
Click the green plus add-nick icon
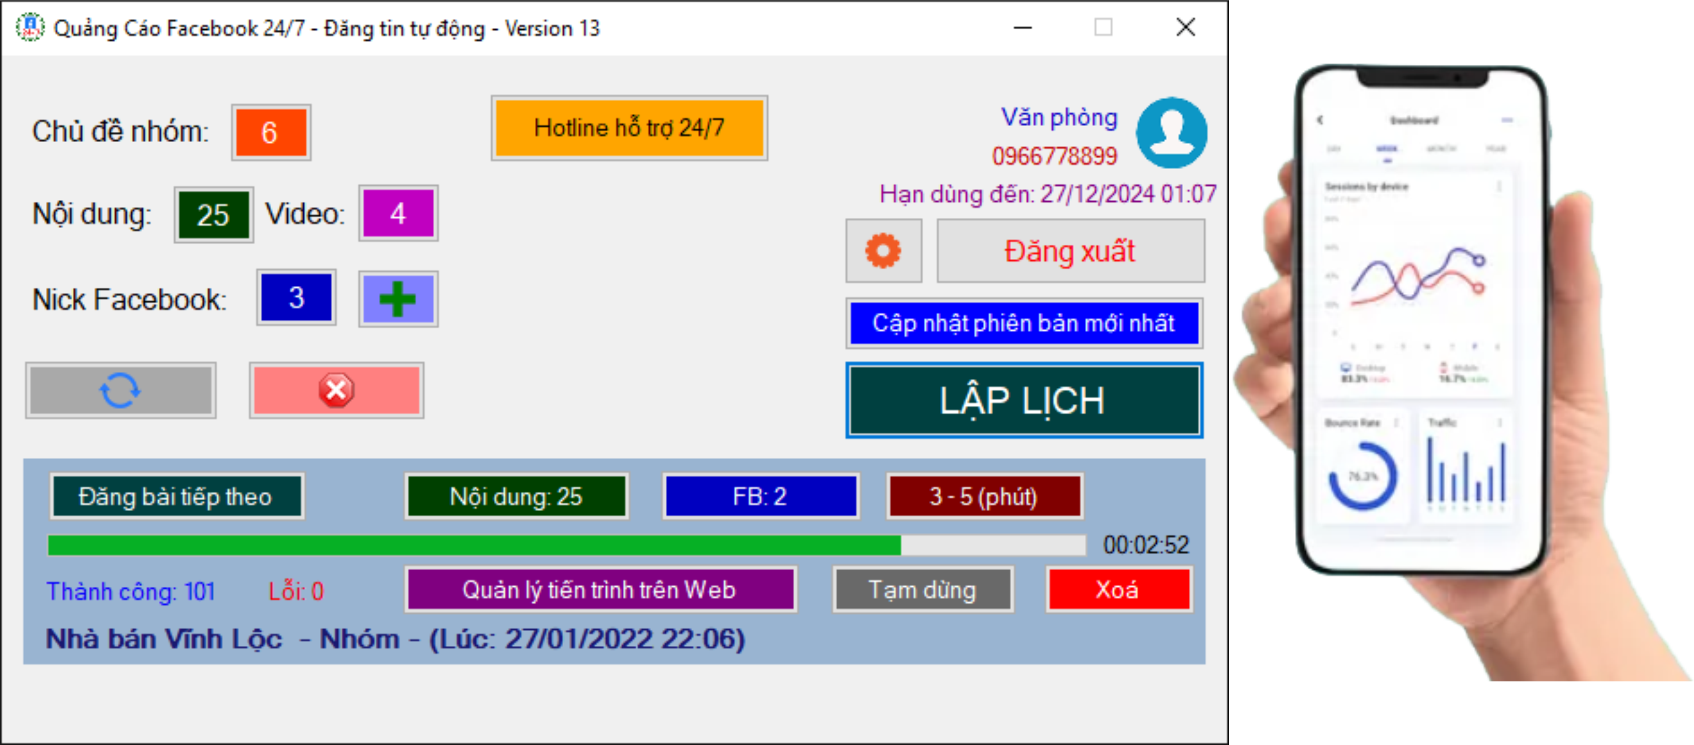click(x=398, y=299)
